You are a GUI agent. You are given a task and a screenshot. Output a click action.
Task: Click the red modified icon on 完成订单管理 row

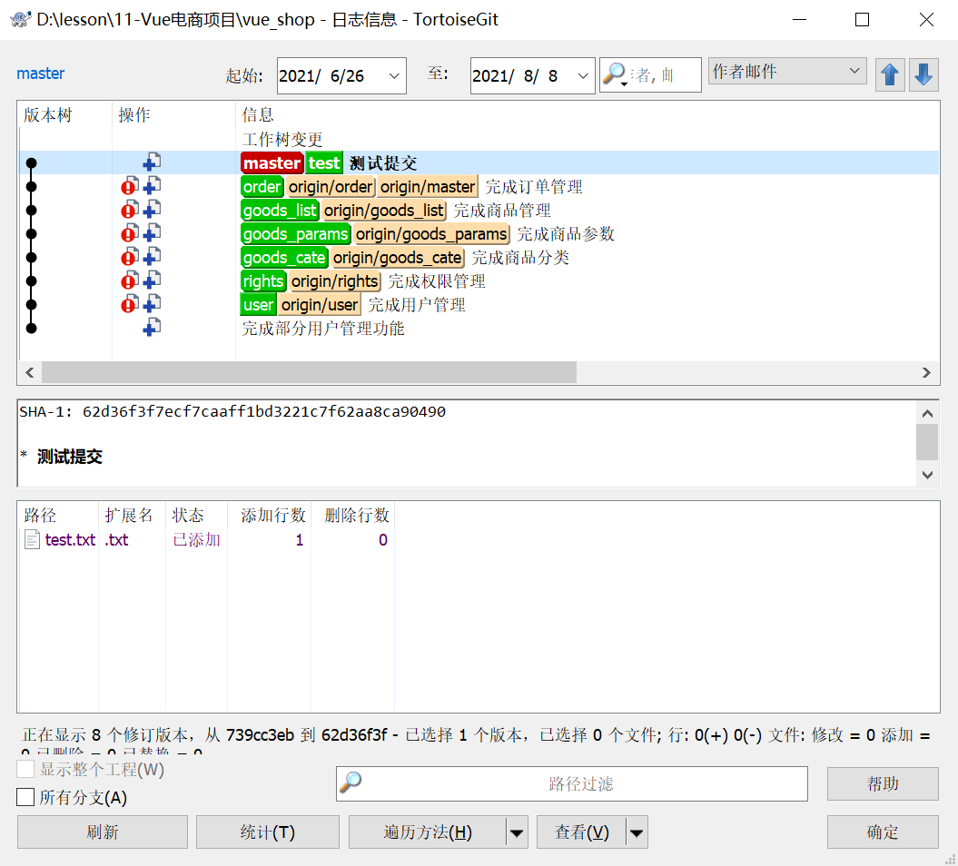click(130, 186)
